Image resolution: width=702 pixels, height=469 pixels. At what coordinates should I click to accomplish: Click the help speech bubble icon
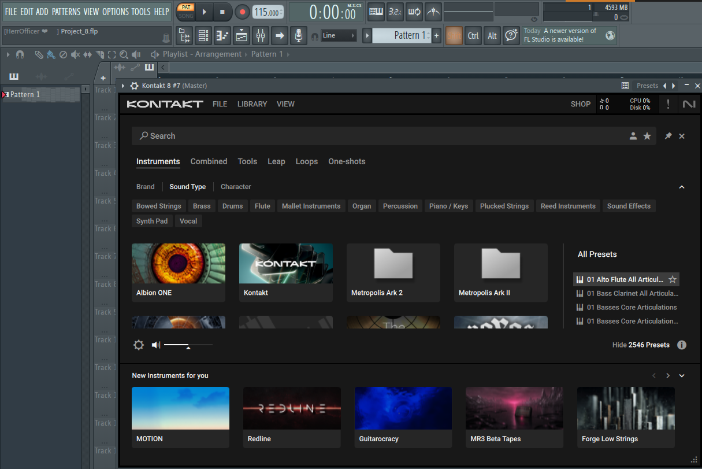[x=511, y=36]
